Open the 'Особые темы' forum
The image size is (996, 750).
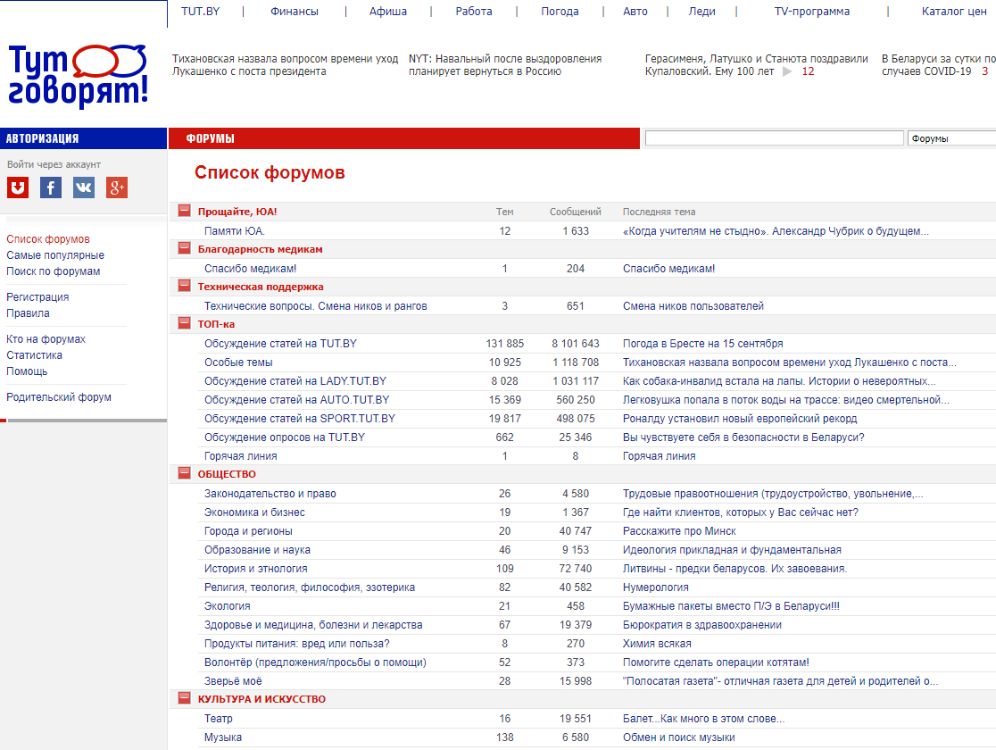(x=238, y=362)
